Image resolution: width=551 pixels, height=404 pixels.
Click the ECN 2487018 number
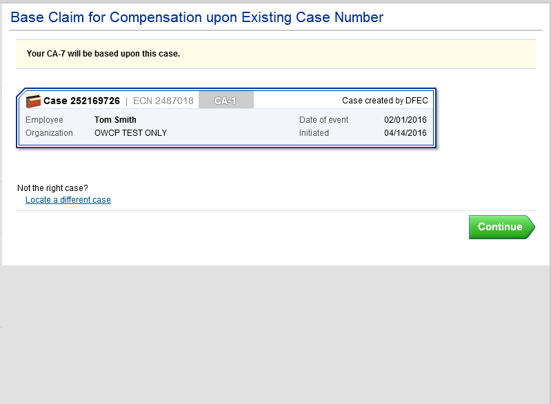click(x=163, y=101)
